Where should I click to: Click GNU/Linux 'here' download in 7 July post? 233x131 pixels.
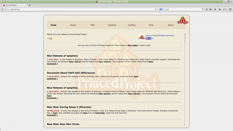pos(101,62)
